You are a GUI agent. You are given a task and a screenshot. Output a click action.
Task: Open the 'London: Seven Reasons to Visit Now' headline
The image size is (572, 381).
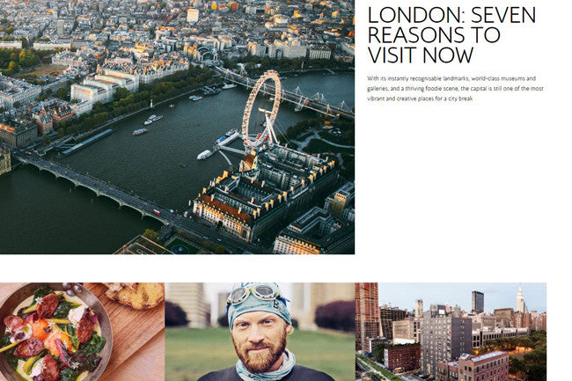pos(451,35)
